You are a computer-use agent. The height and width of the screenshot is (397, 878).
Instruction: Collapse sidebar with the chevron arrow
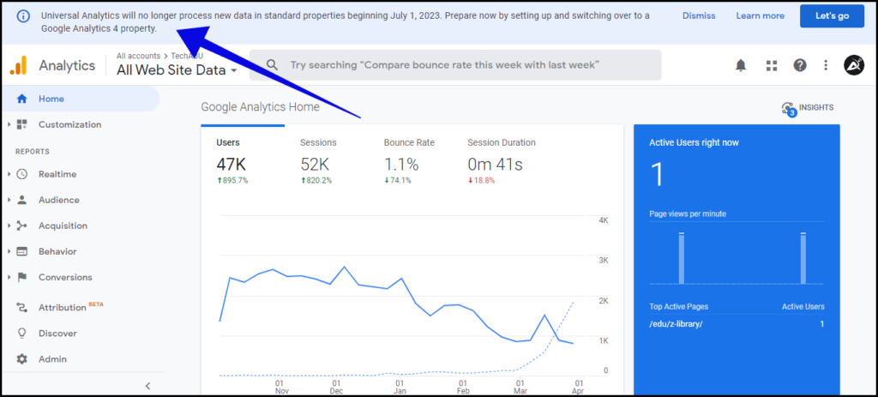coord(147,385)
